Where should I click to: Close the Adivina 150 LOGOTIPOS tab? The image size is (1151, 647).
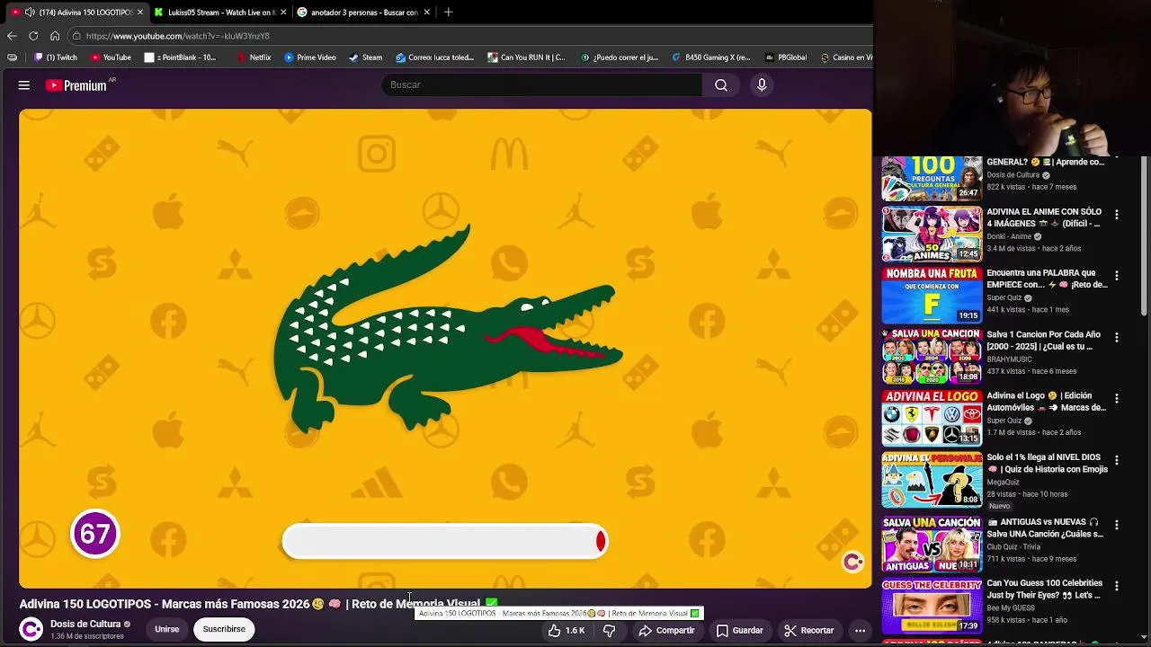pyautogui.click(x=139, y=12)
